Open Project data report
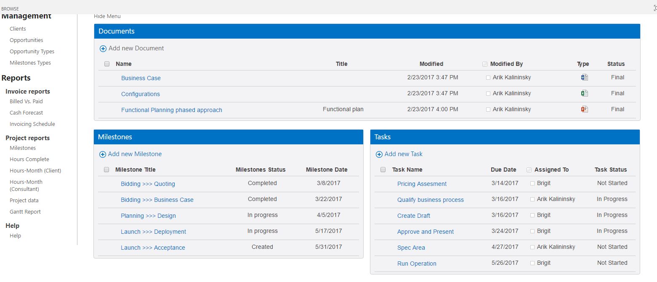Viewport: 657px width, 282px height. tap(24, 201)
